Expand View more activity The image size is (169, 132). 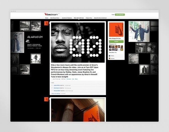point(55,93)
